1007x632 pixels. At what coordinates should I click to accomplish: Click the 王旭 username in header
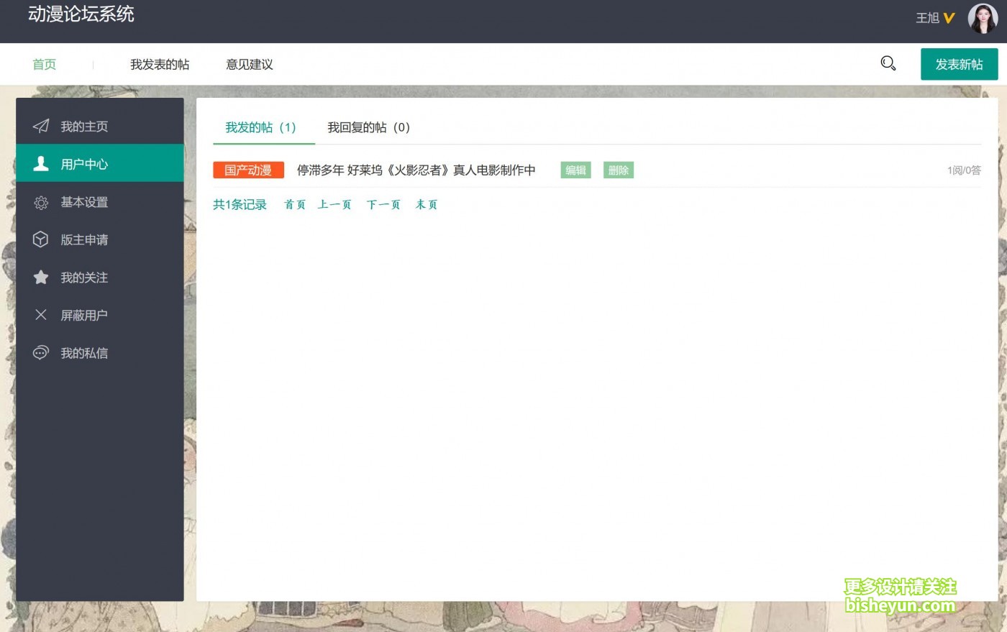pos(927,18)
